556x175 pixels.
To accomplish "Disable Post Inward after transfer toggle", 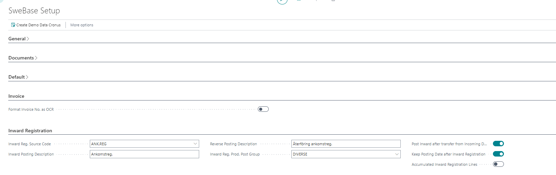I will coord(498,144).
